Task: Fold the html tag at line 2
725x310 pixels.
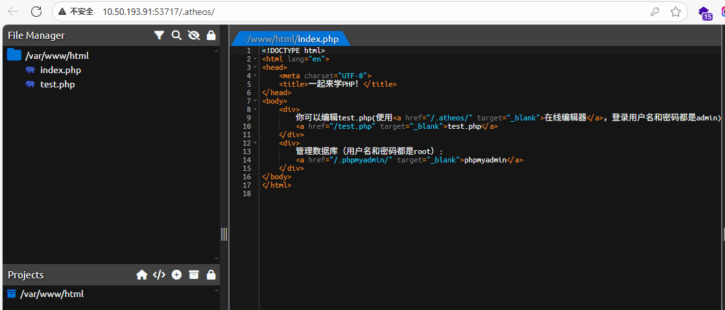Action: coord(256,59)
